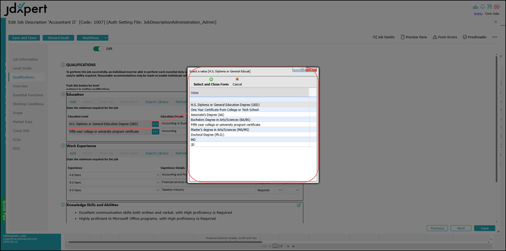Click the Save button at bottom right

point(485,228)
